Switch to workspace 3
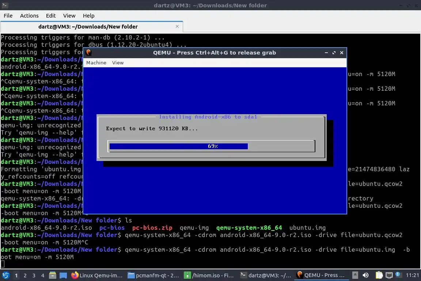Viewport: 421px width, 281px height. 34,276
